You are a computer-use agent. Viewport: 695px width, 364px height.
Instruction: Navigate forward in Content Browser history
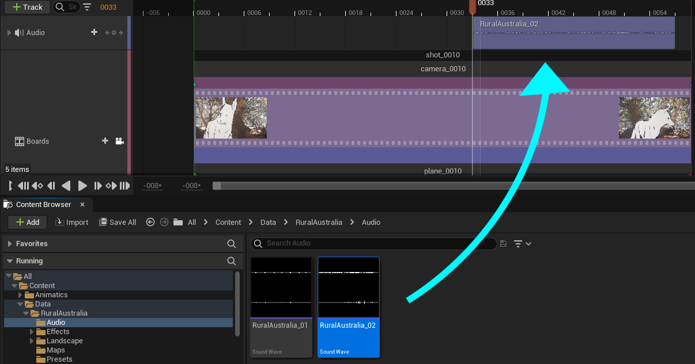coord(164,222)
